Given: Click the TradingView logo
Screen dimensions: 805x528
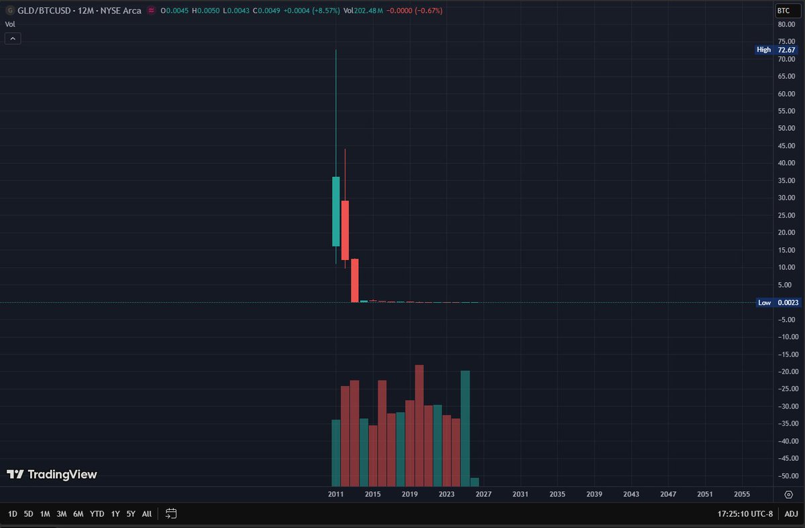Looking at the screenshot, I should (x=52, y=474).
